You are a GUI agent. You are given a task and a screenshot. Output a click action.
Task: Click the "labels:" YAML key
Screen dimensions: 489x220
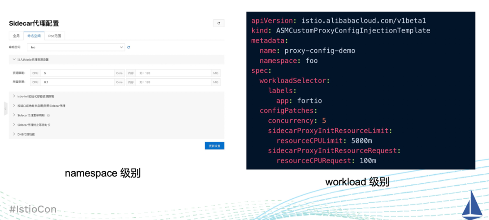tap(282, 90)
